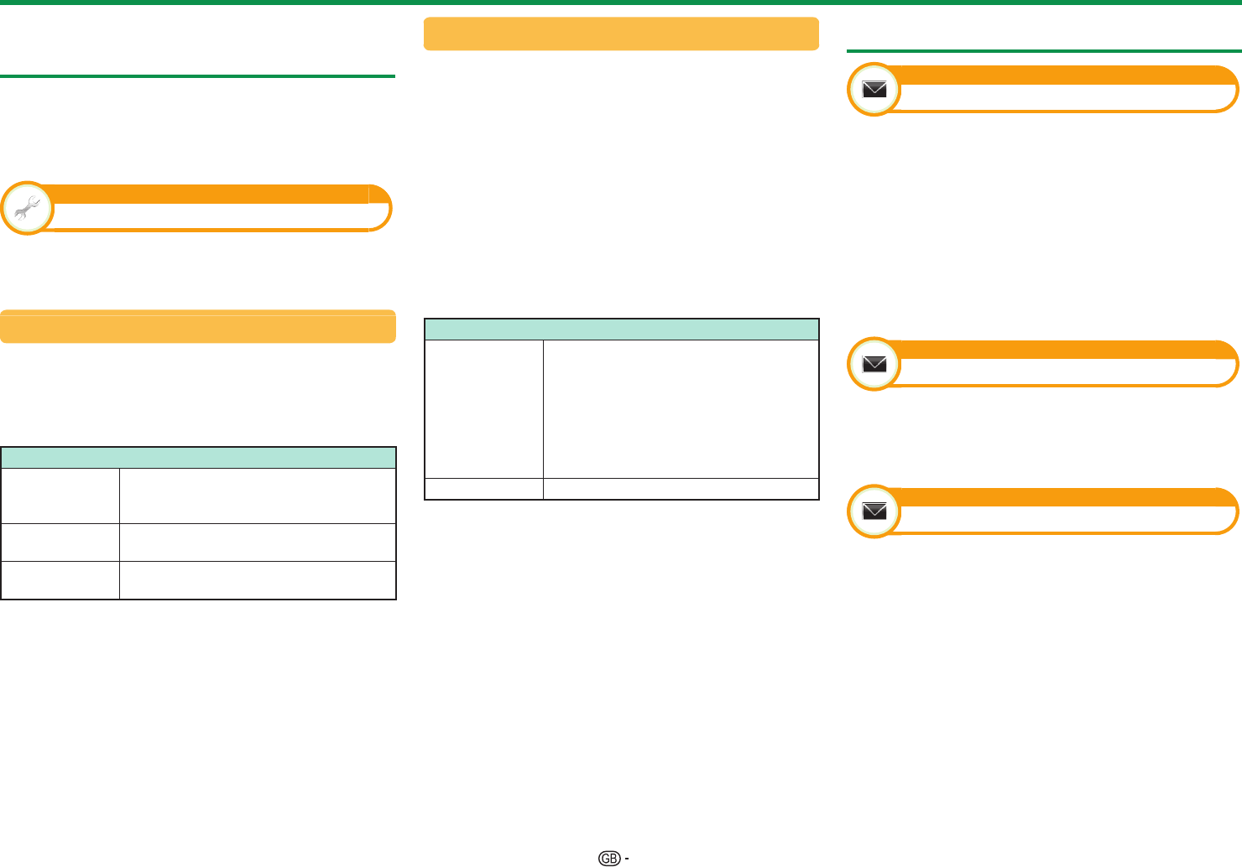This screenshot has width=1242, height=867.
Task: Click the light orange heading bar in left column
Action: (x=198, y=326)
